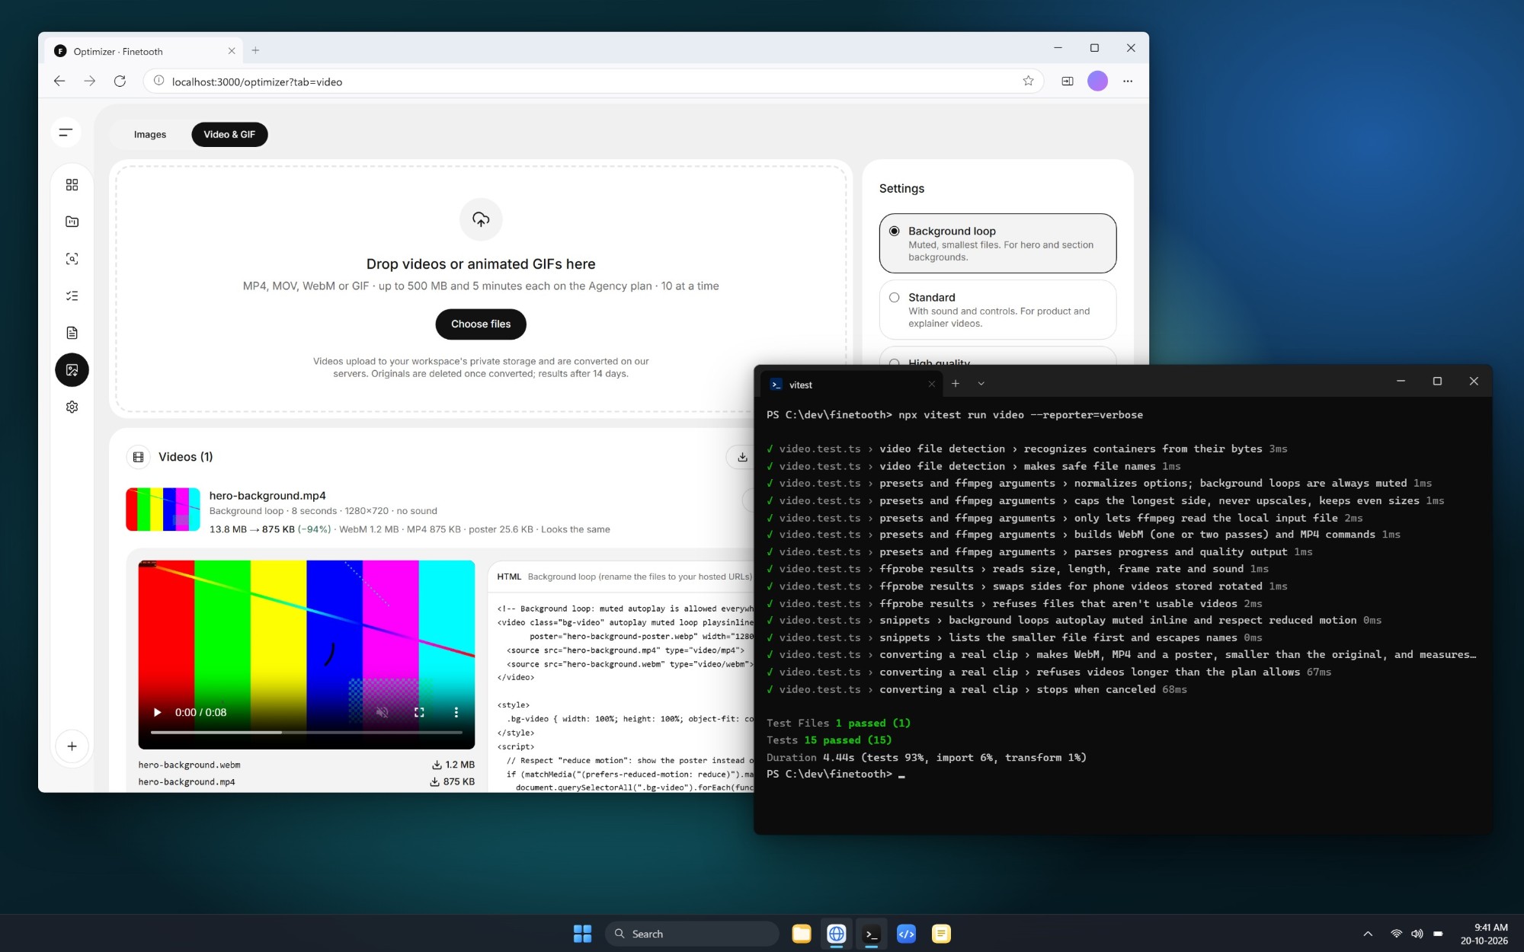Add new terminal tab
This screenshot has height=952, width=1524.
955,384
